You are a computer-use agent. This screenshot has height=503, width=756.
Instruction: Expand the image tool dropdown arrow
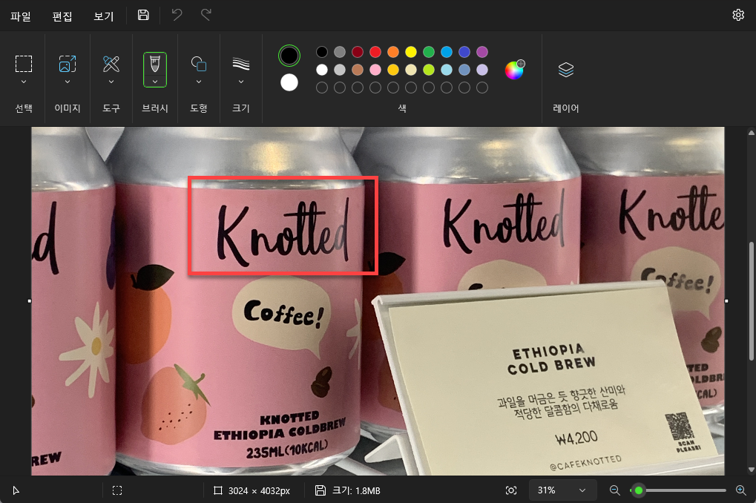[68, 82]
